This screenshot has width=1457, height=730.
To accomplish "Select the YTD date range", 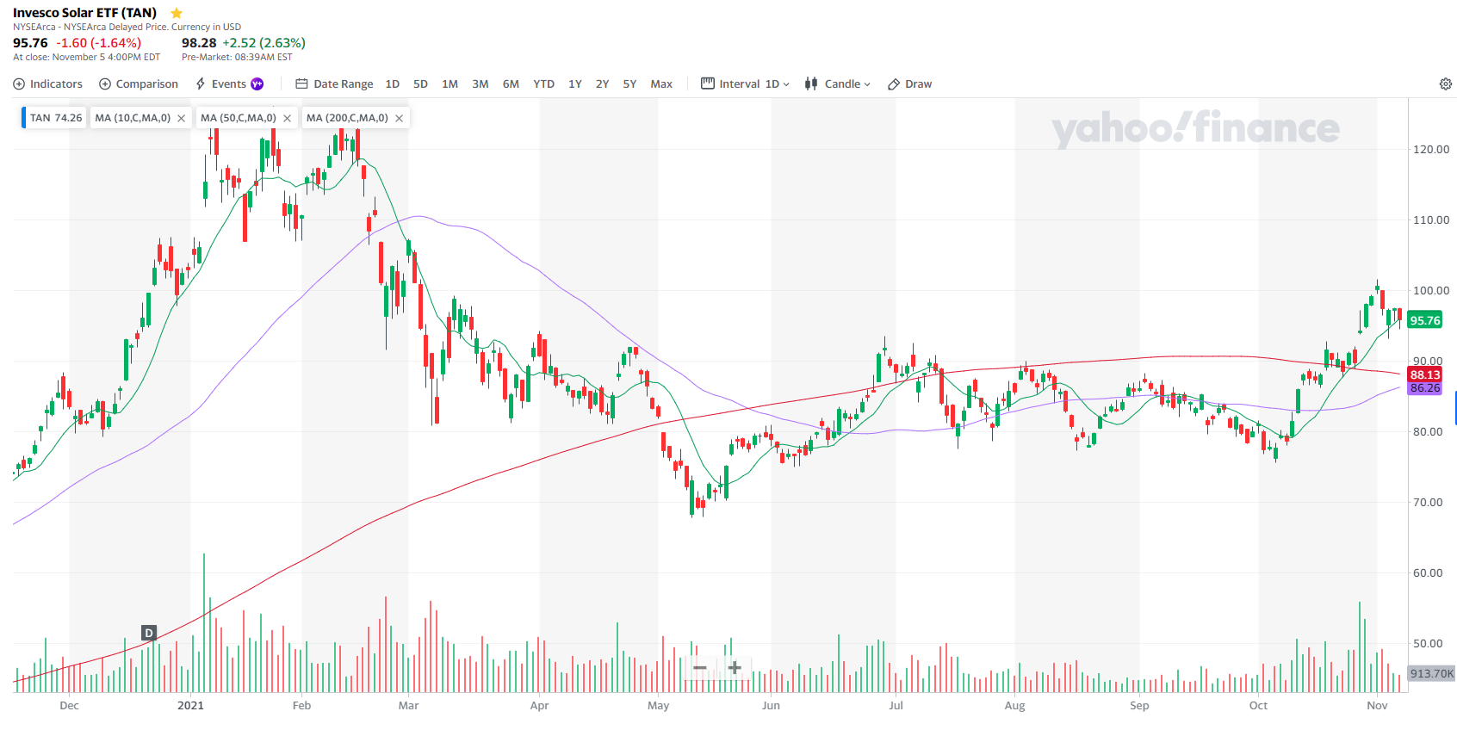I will pos(543,84).
